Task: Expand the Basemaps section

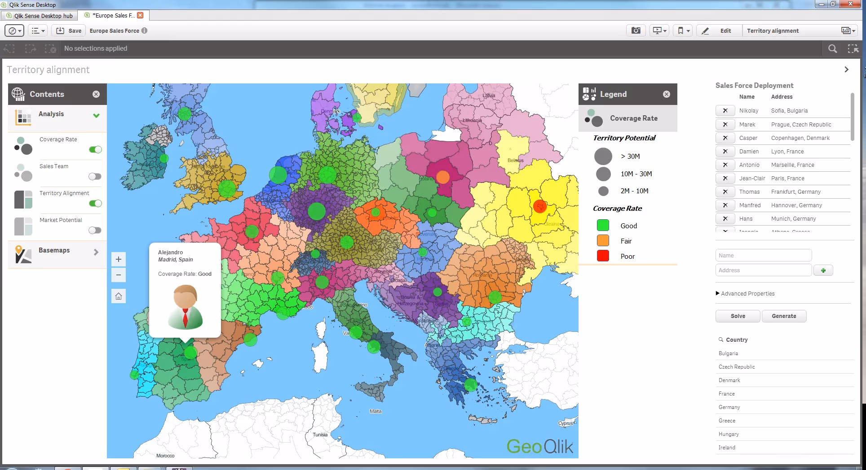Action: tap(96, 252)
